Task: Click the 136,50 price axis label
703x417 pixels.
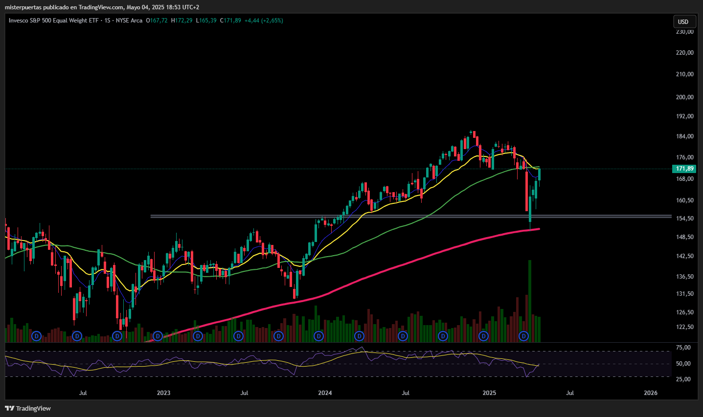Action: [x=684, y=277]
